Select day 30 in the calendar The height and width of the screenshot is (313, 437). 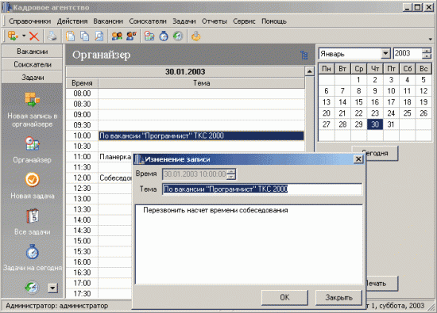375,124
